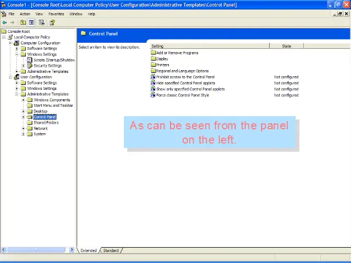Viewport: 351px width, 263px height.
Task: Click the policy icon for Prohibit access setting
Action: tap(153, 77)
